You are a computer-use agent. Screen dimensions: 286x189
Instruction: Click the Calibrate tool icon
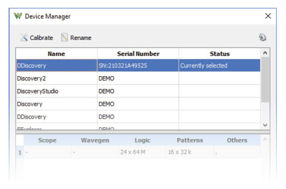coord(24,37)
